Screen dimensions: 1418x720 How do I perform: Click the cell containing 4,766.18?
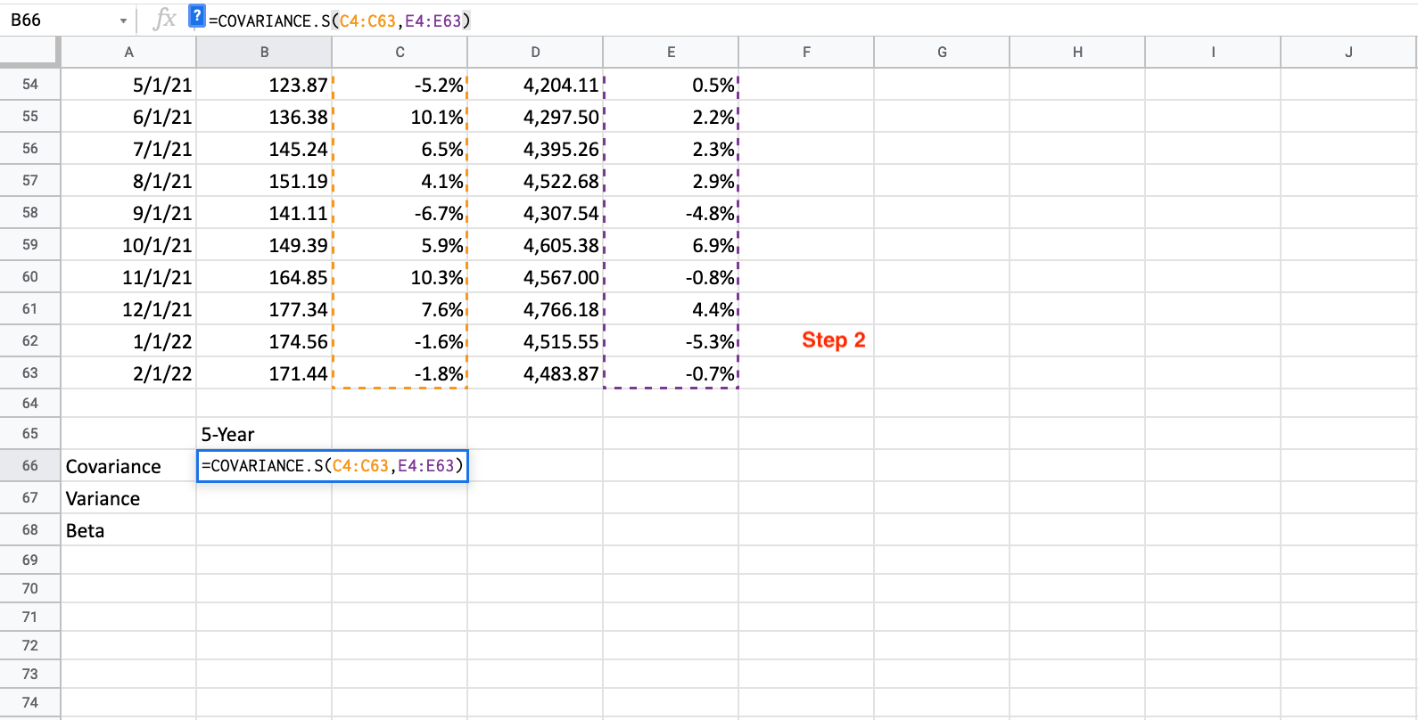[x=535, y=309]
